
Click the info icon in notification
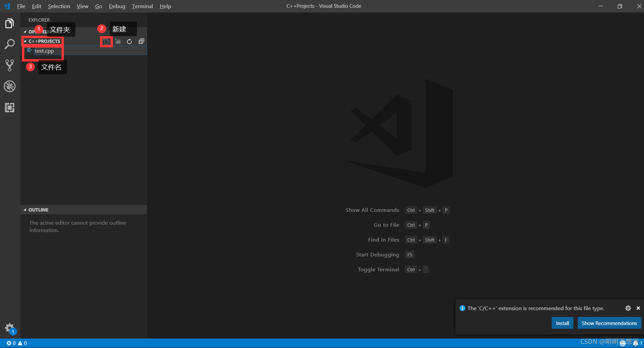[x=462, y=308]
